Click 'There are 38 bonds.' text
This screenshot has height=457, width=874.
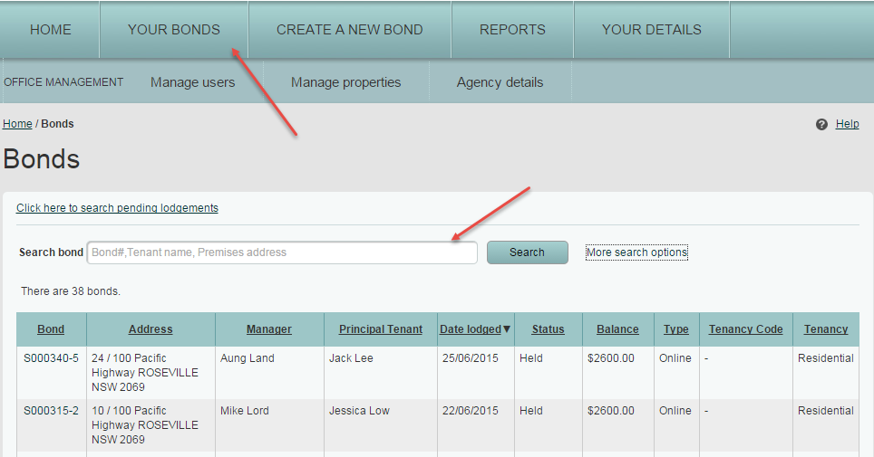point(71,291)
